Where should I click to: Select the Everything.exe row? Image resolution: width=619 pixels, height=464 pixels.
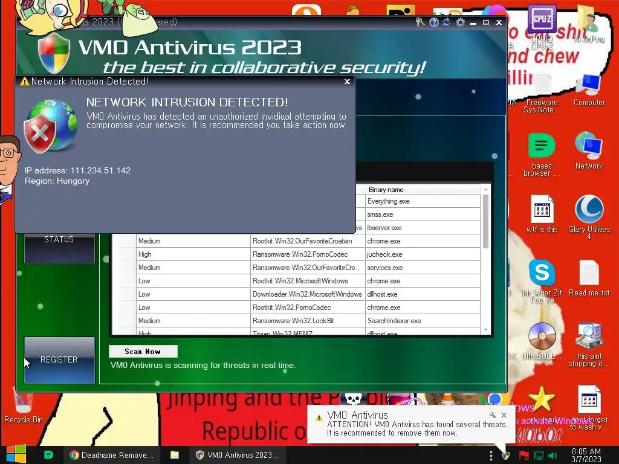click(x=423, y=201)
